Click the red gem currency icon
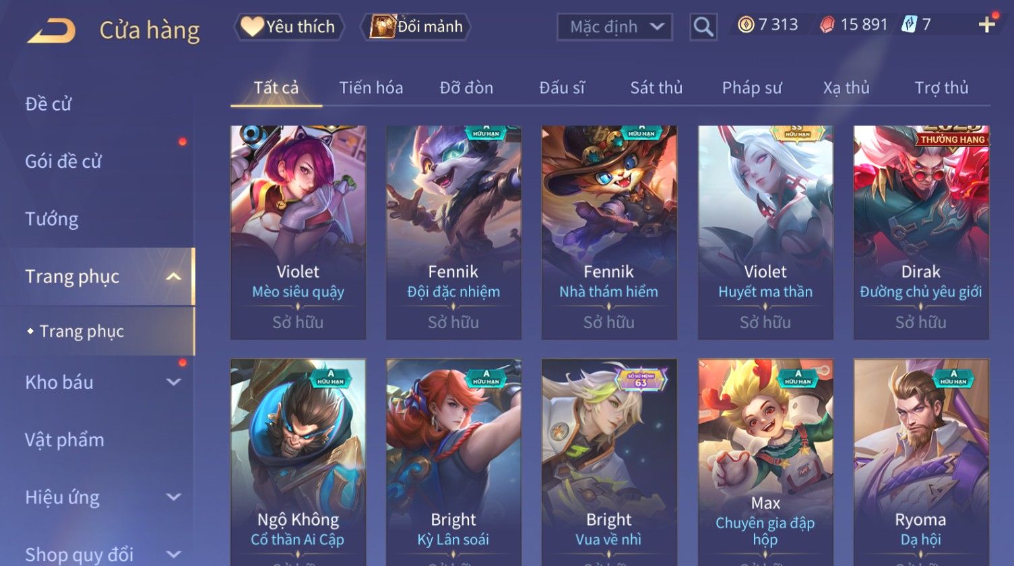The width and height of the screenshot is (1014, 566). coord(827,26)
